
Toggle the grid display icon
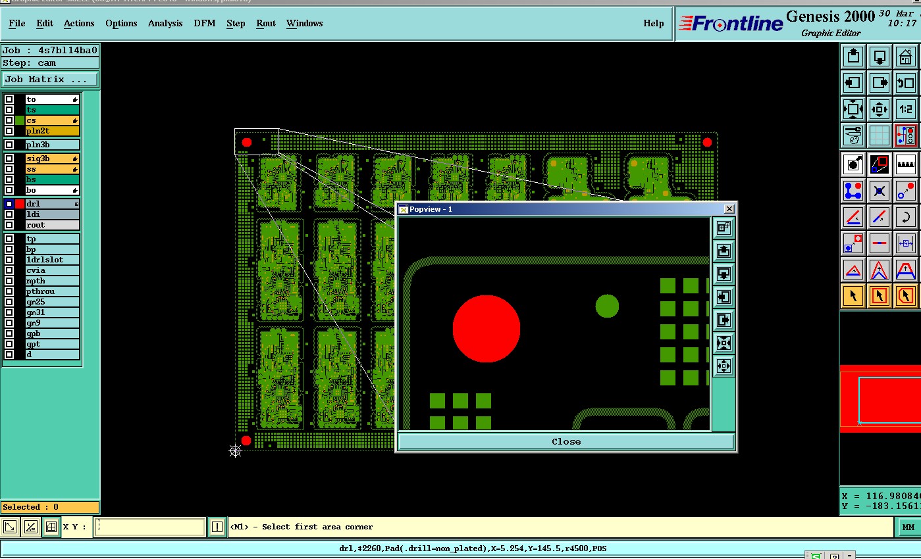[880, 135]
